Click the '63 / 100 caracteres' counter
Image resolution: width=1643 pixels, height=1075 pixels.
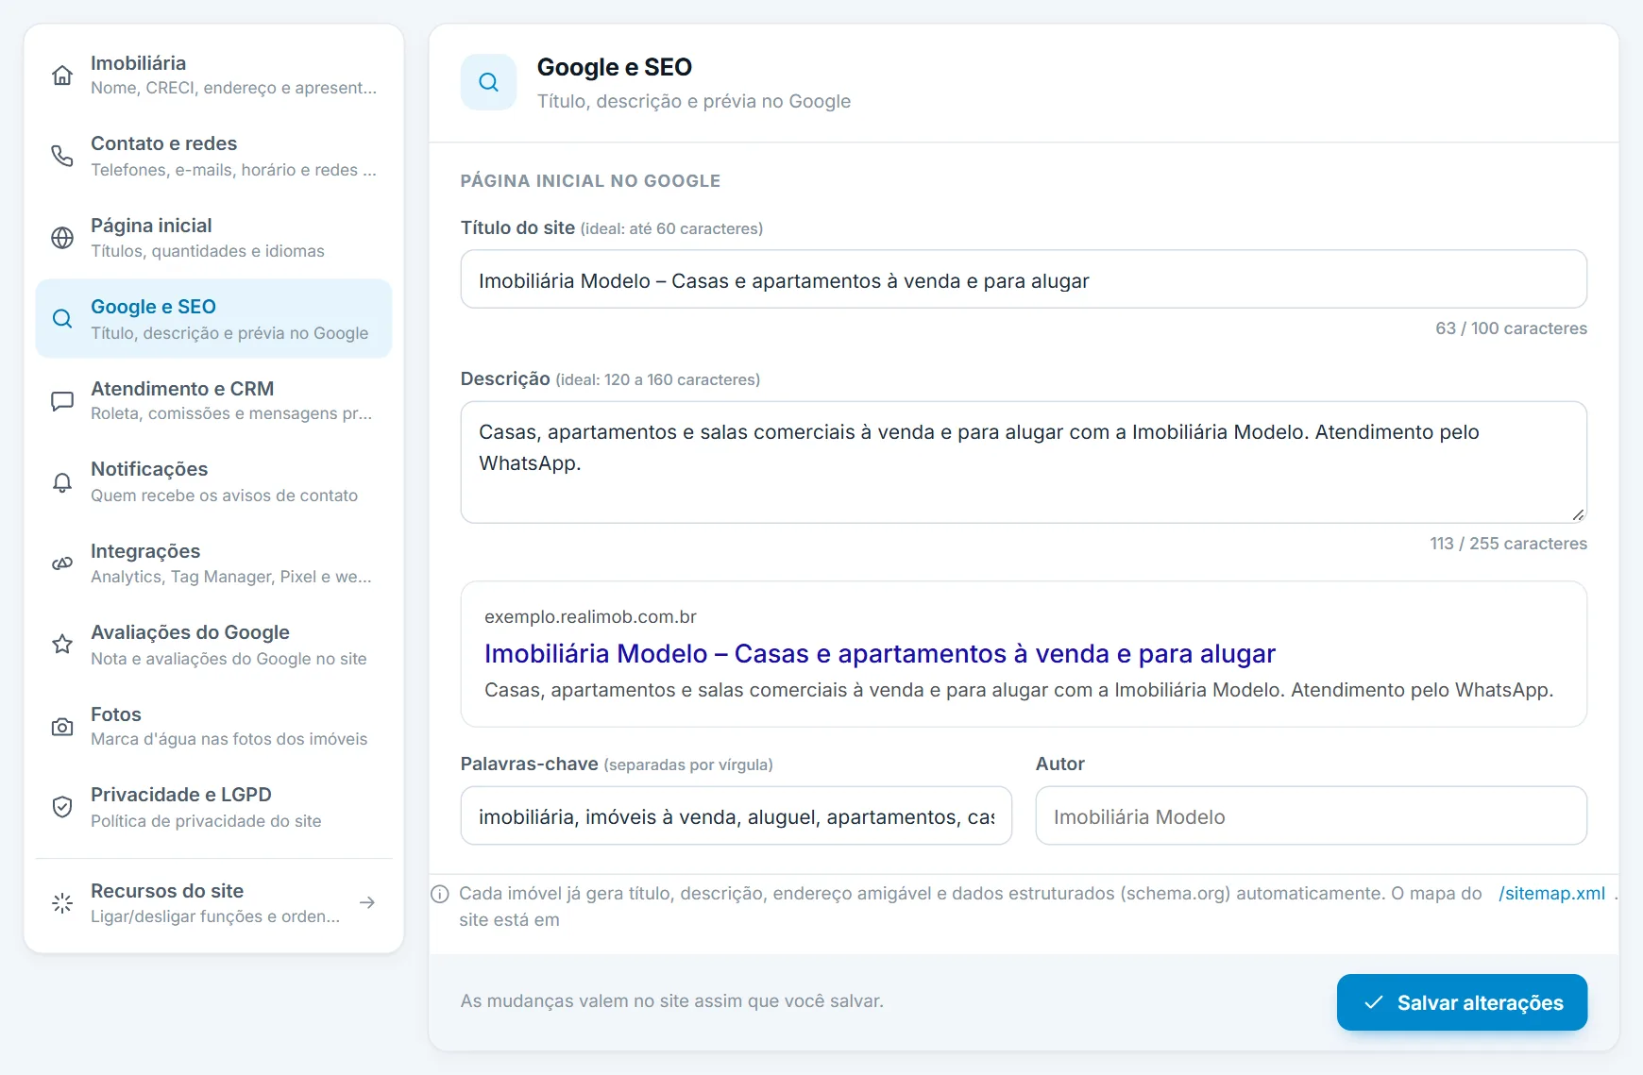[1511, 328]
